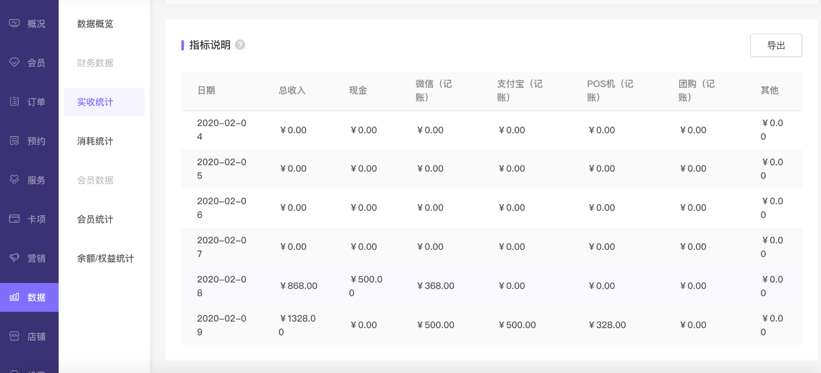The width and height of the screenshot is (821, 373).
Task: Open 预约 in the main sidebar
Action: (29, 141)
